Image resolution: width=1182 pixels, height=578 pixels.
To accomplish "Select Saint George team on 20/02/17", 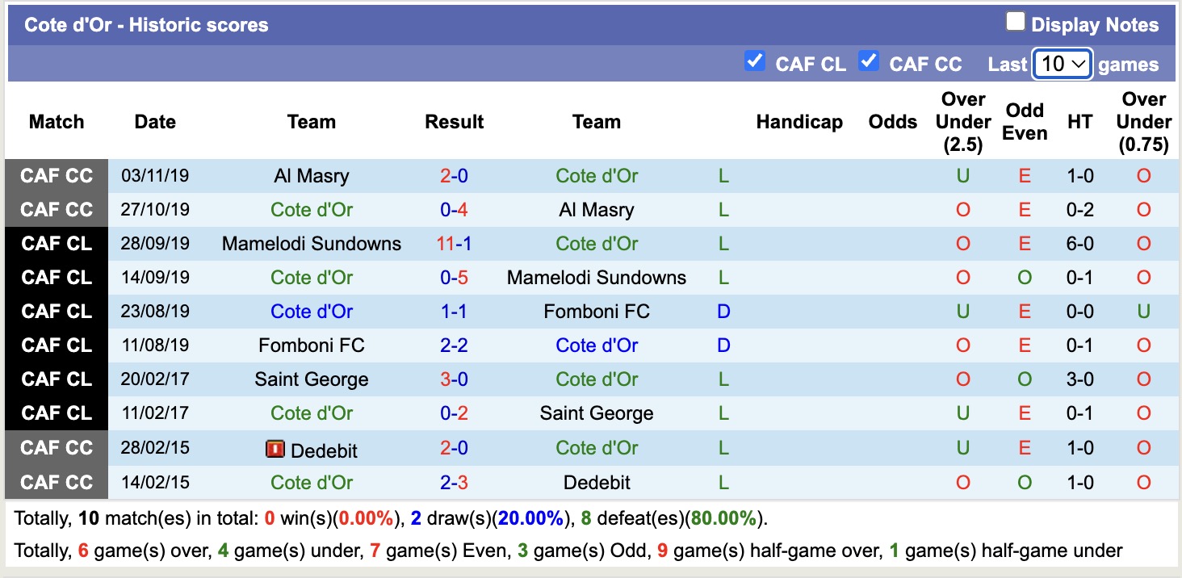I will [x=311, y=379].
